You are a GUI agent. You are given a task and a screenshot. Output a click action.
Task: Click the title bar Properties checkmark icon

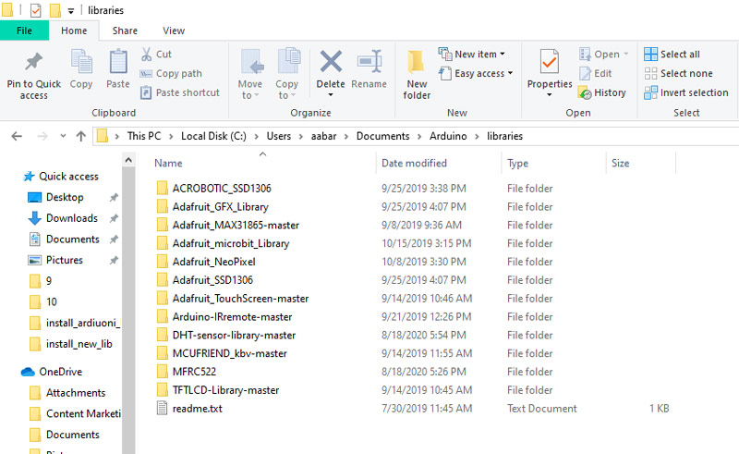(36, 10)
